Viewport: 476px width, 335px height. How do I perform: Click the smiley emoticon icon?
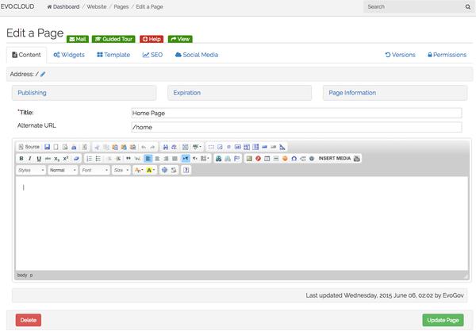[x=285, y=159]
